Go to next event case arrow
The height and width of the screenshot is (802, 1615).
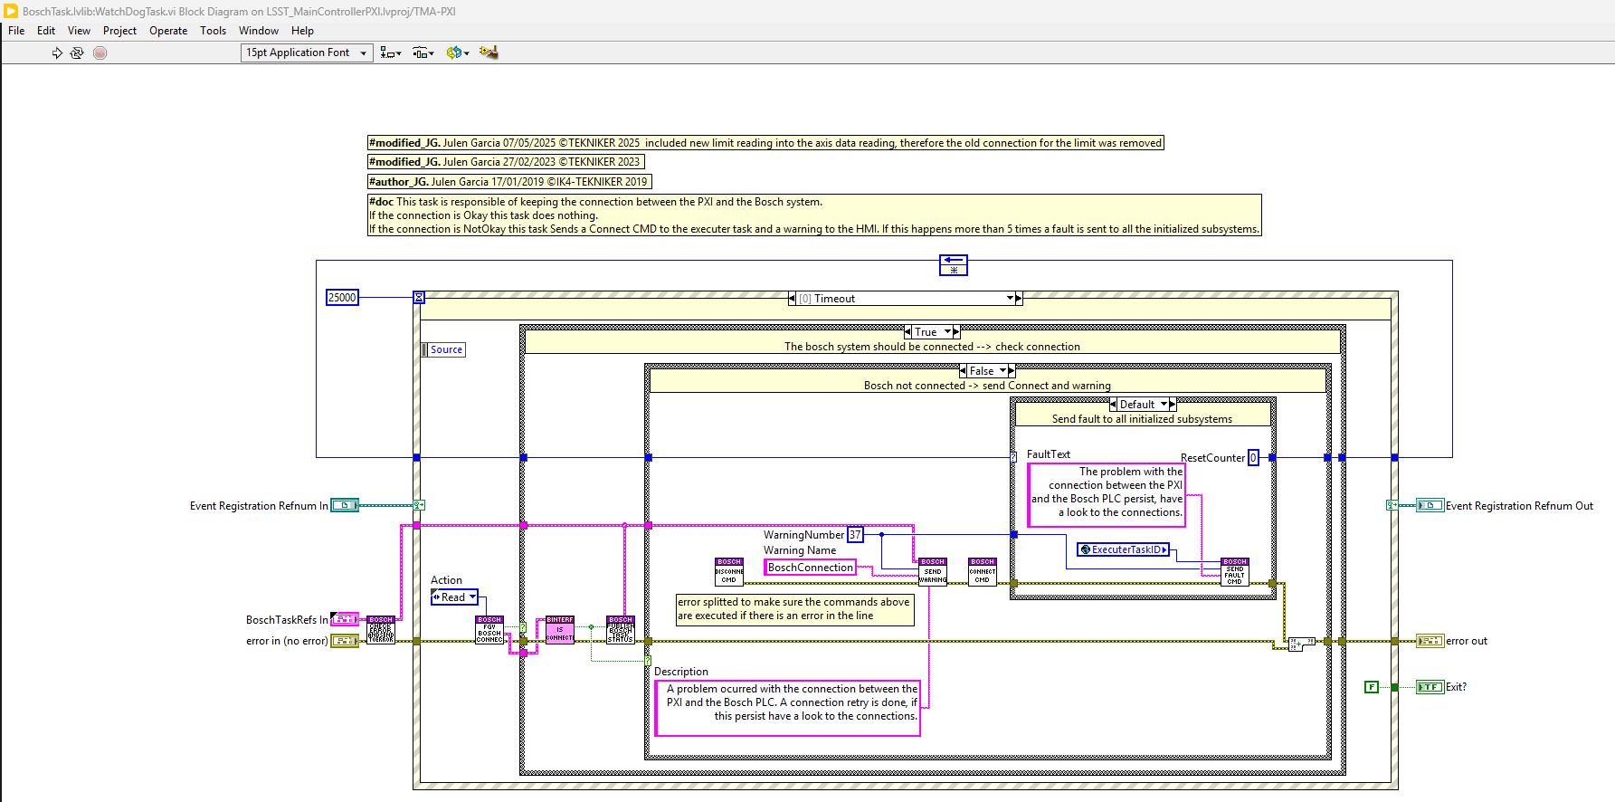[1019, 298]
